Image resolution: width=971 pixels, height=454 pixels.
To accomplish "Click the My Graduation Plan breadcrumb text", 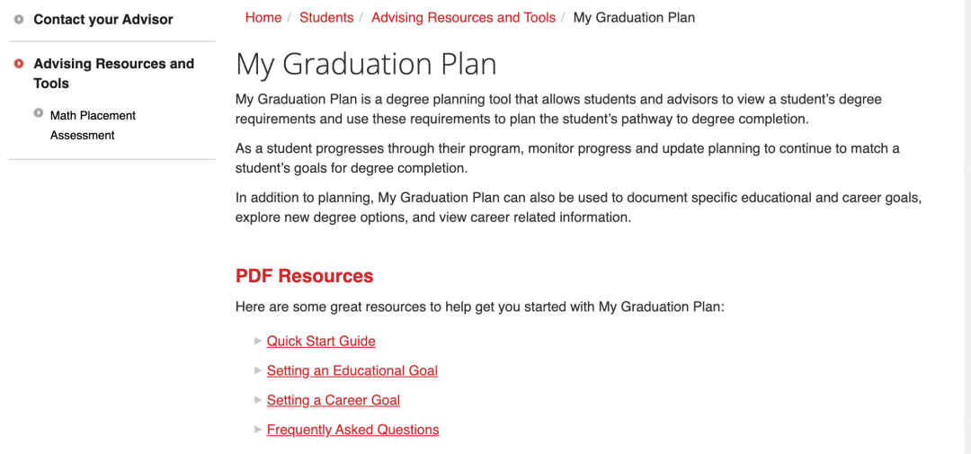I will [634, 17].
